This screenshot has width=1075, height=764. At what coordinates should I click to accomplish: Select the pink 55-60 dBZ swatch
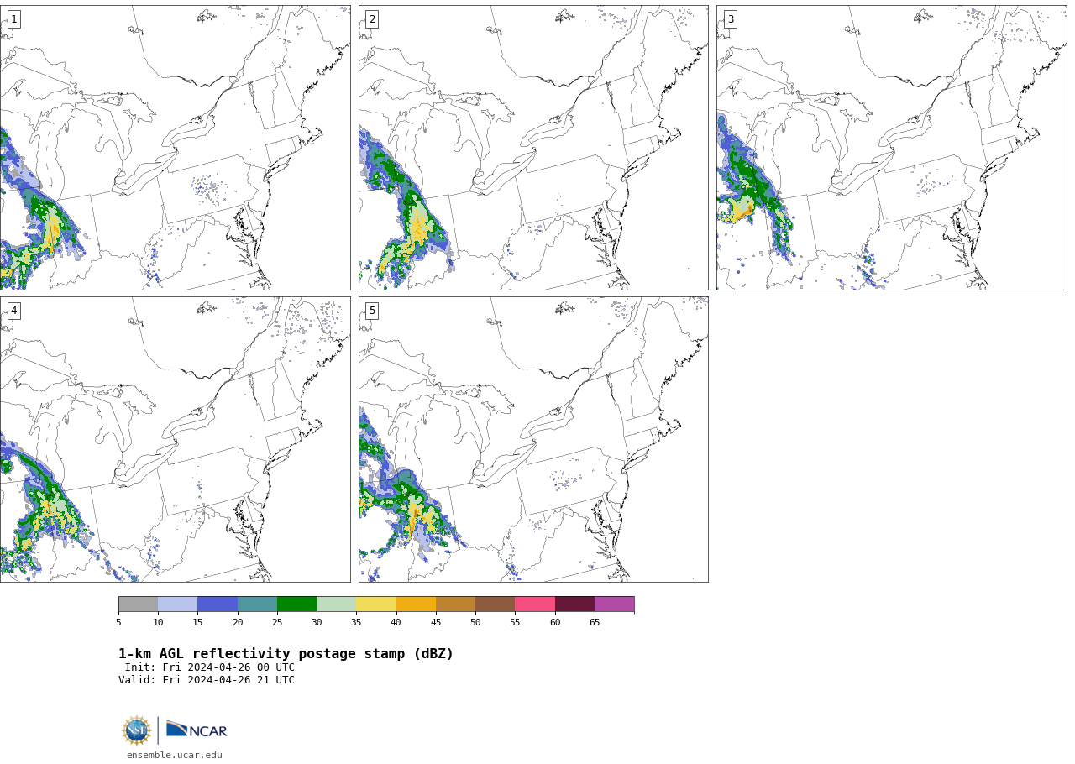coord(535,604)
